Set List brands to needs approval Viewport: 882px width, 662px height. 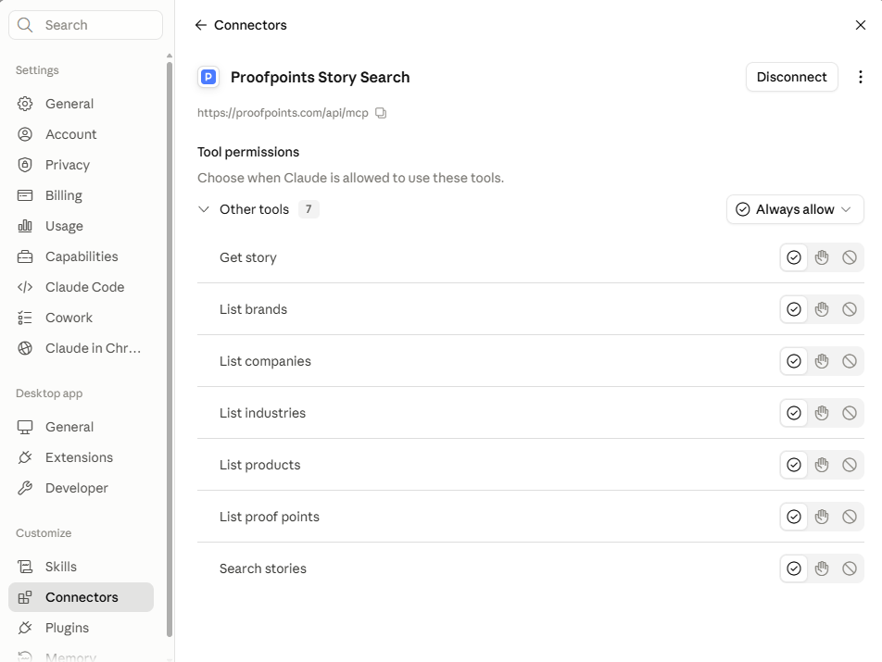point(822,309)
